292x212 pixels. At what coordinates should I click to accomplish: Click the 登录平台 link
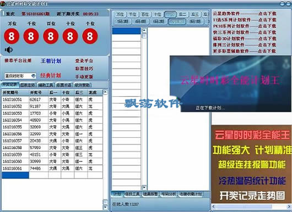click(84, 61)
